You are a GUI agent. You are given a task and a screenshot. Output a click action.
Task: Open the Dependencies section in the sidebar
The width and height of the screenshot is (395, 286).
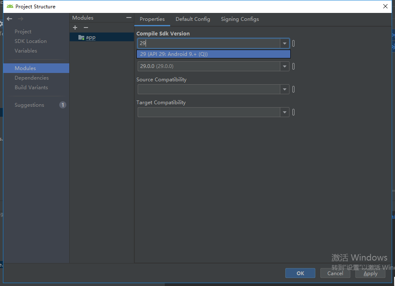tap(33, 78)
